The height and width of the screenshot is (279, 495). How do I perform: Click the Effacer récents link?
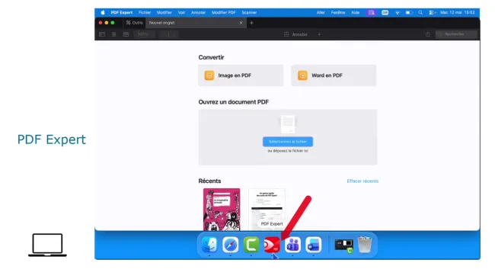tap(362, 181)
